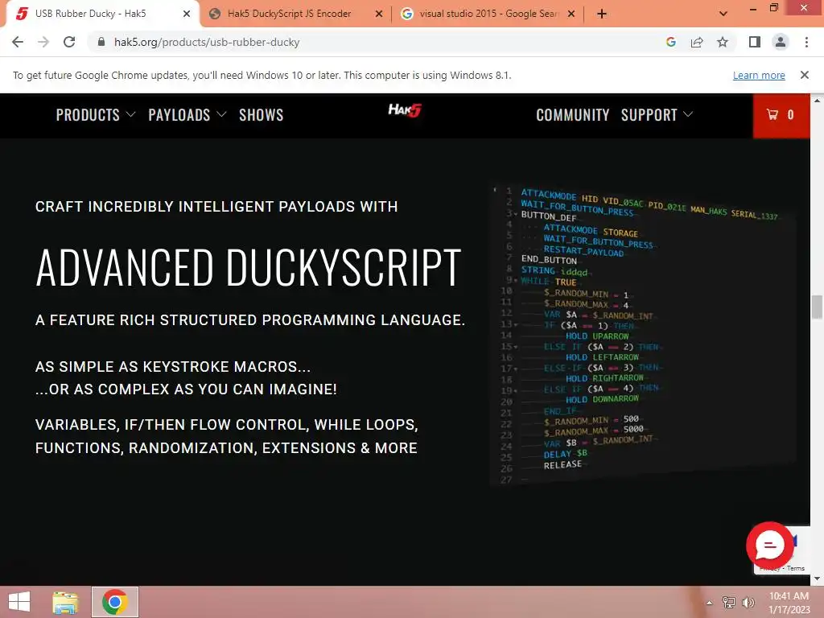The image size is (824, 618).
Task: Click the 'CRAFT INCREDIBLY INTELLIGENT PAYLOADS WITH' text
Action: (216, 207)
